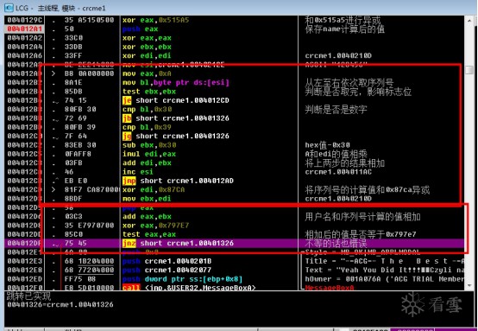Select the 'mov eax,0xA' instruction
This screenshot has height=331, width=478.
coord(147,73)
